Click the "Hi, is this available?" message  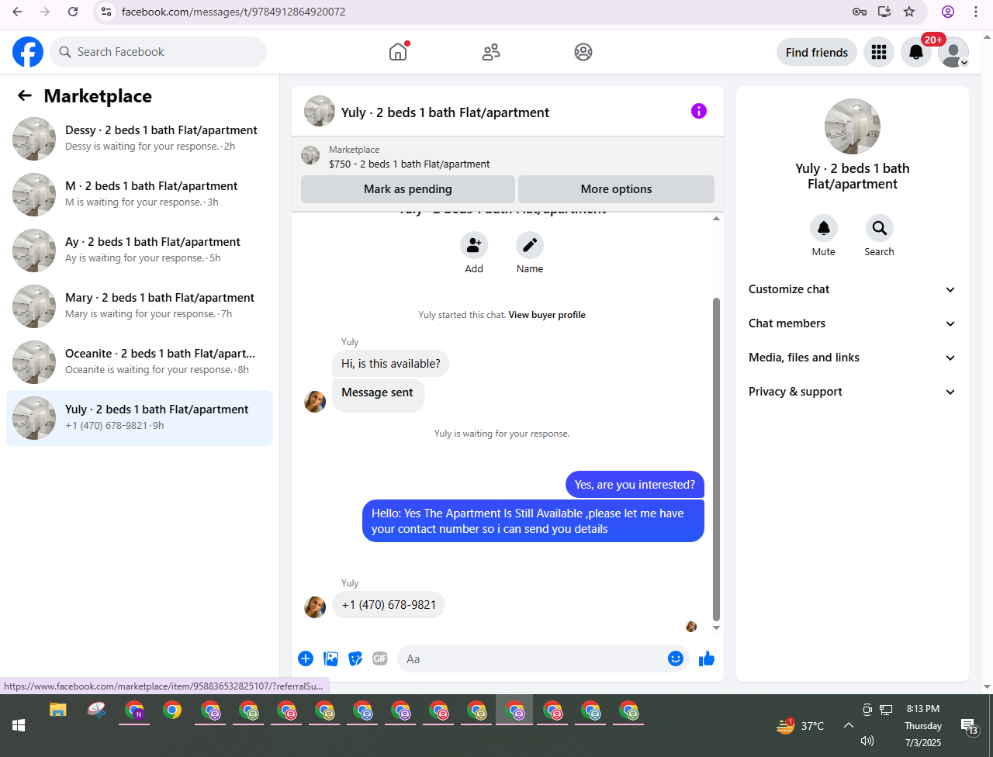[391, 364]
